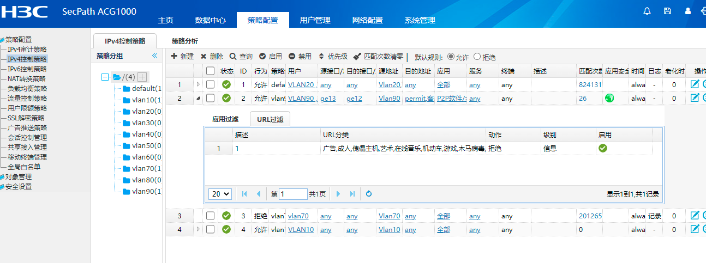Click green status icon of rule 2
This screenshot has width=706, height=263.
226,98
